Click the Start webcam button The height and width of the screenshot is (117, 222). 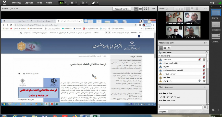click(179, 9)
